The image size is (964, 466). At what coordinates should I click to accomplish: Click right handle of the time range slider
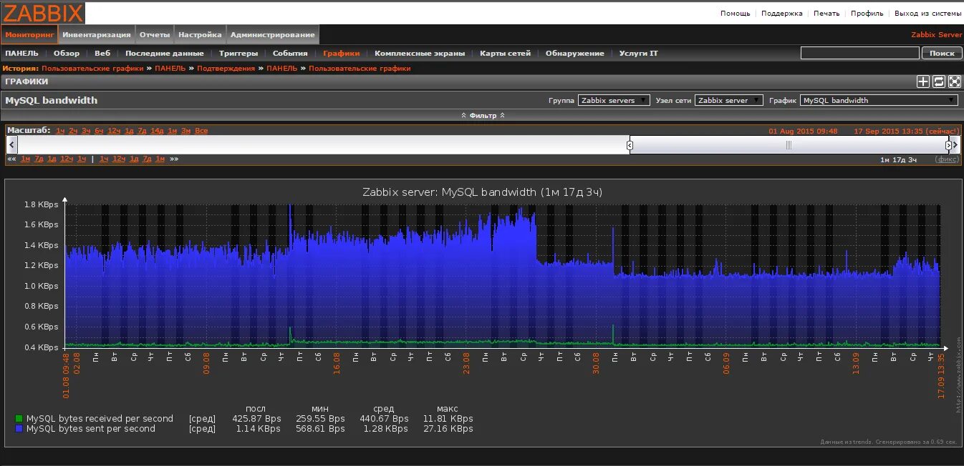coord(948,145)
